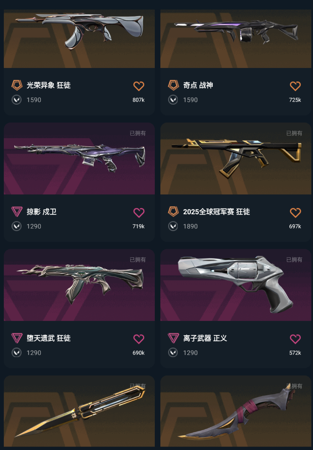Image resolution: width=313 pixels, height=450 pixels.
Task: Tap the heart icon for 离子武器 正义
Action: [x=295, y=339]
